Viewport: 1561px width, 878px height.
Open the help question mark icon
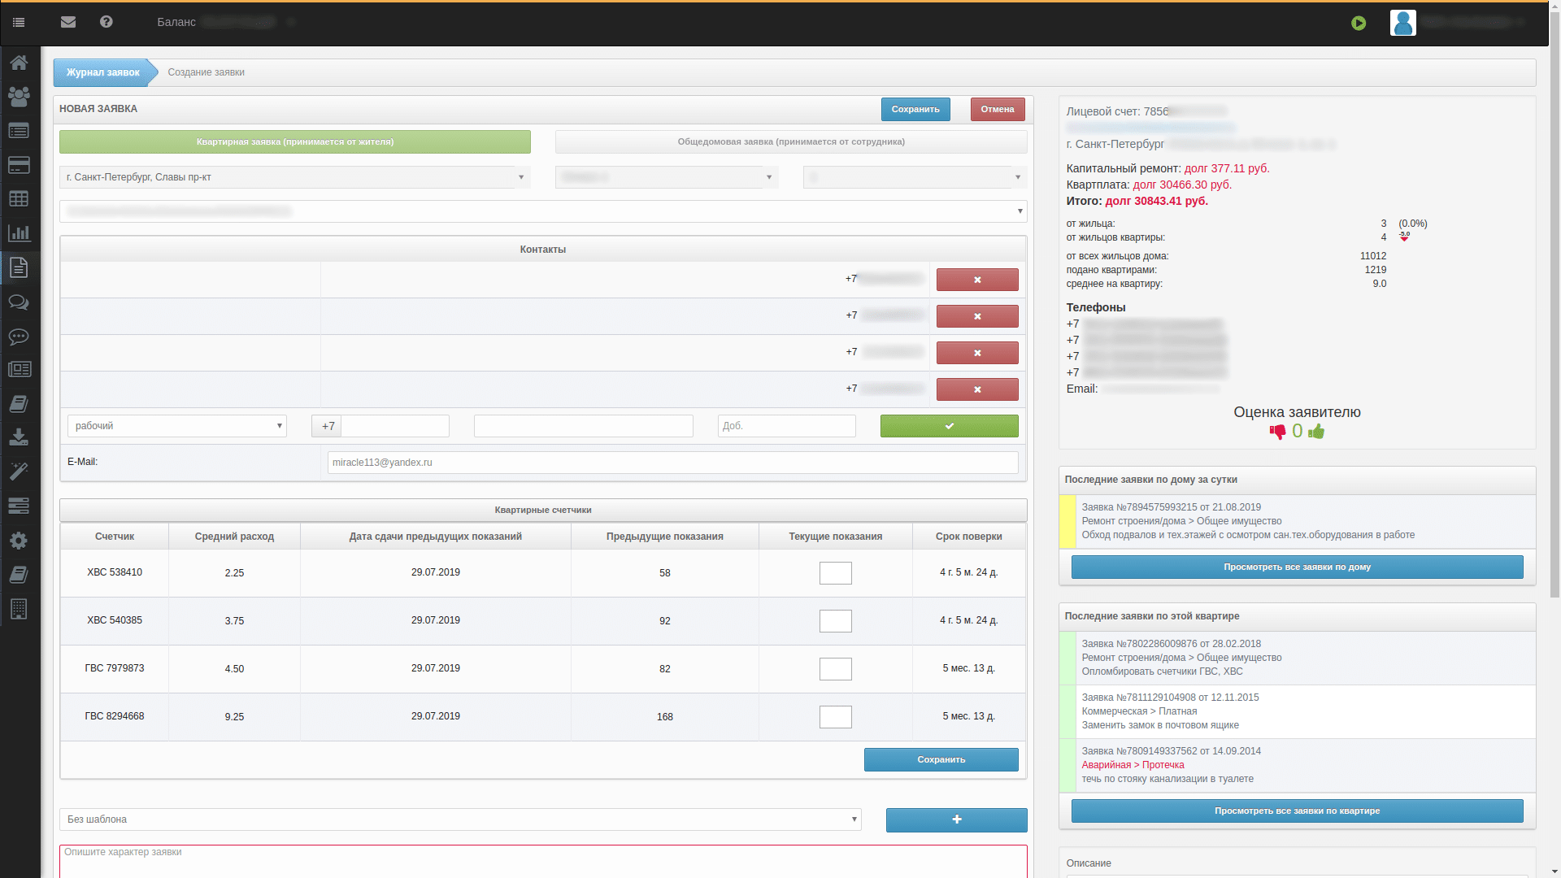107,22
